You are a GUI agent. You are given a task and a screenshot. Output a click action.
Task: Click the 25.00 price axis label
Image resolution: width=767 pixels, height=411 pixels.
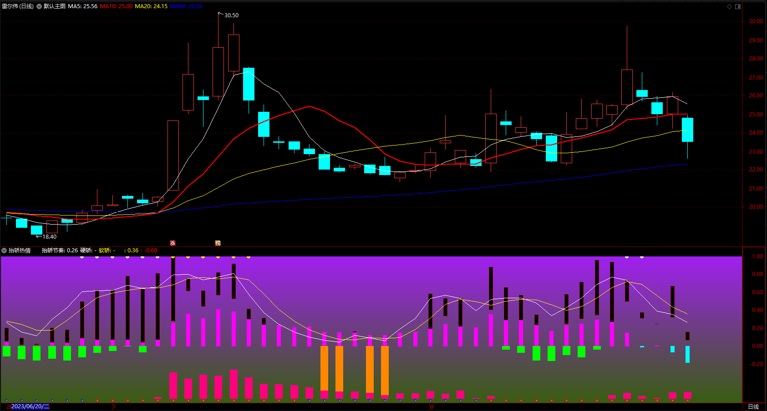pyautogui.click(x=756, y=115)
